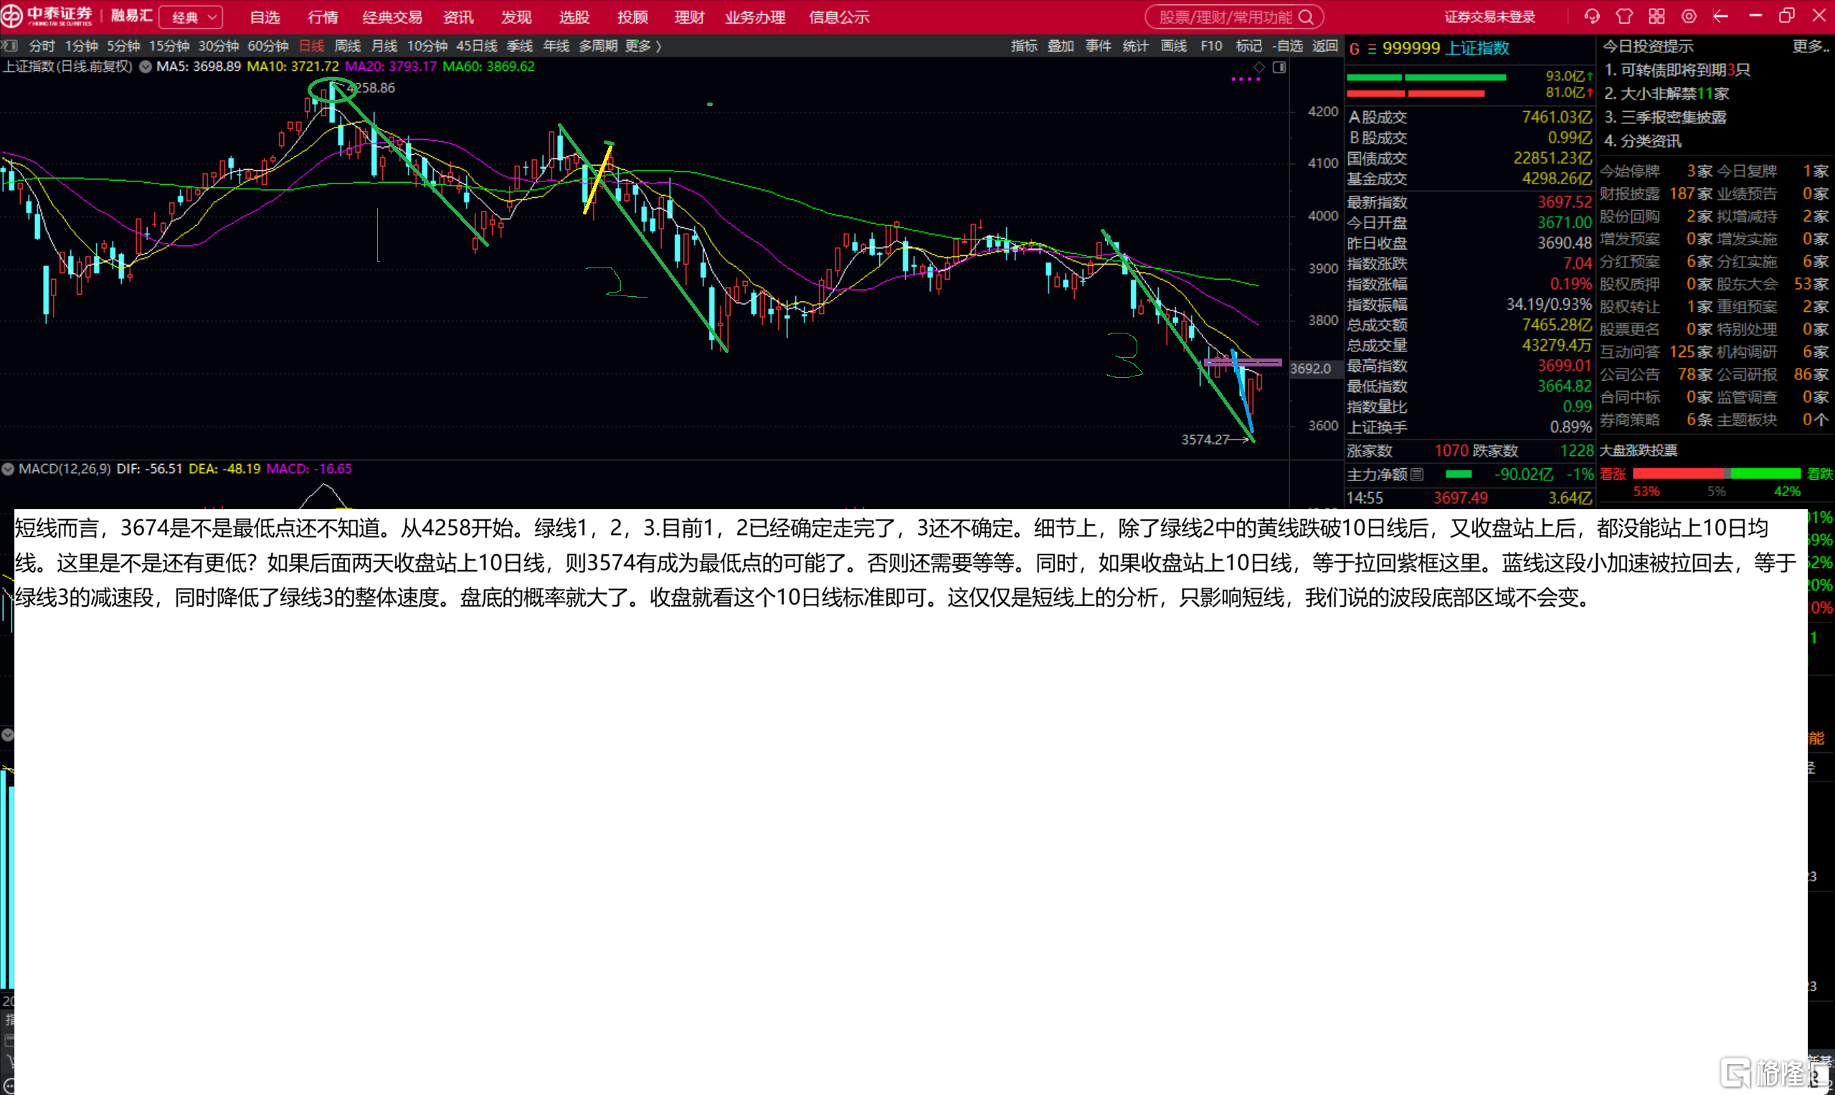Image resolution: width=1835 pixels, height=1095 pixels.
Task: Click the 指标 indicator button
Action: 1023,46
